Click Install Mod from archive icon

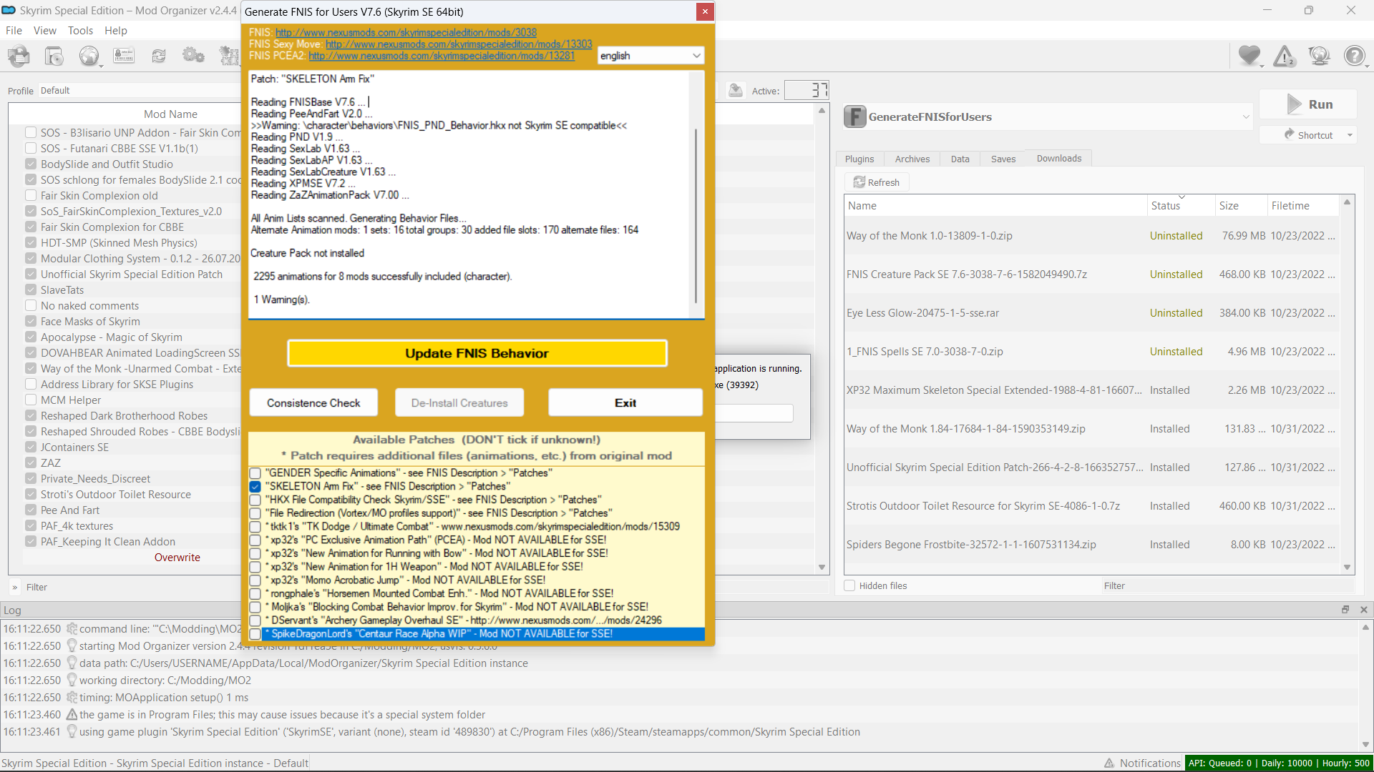54,56
